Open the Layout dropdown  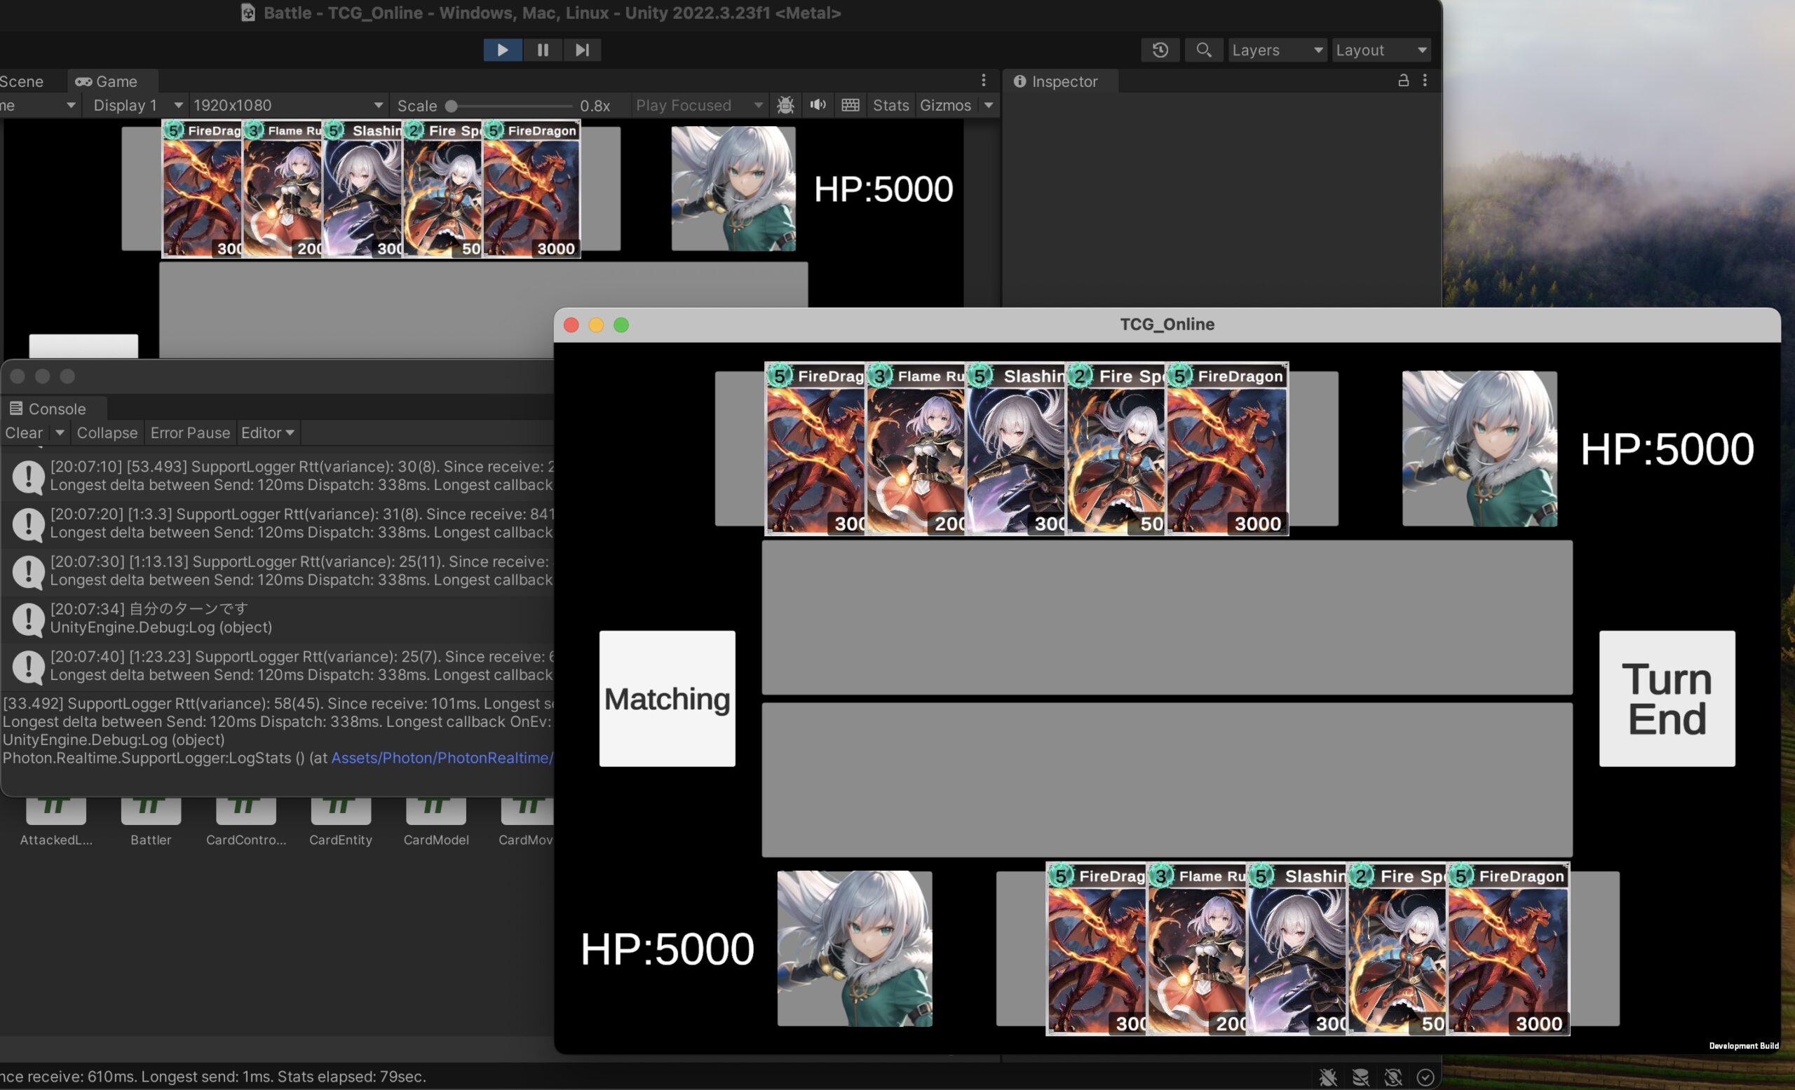click(1381, 50)
